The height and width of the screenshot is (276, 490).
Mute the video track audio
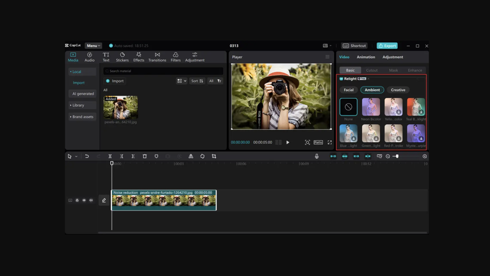point(91,200)
